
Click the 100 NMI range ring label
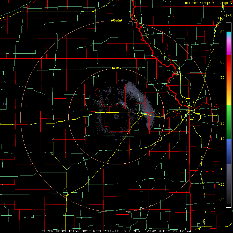tap(116, 20)
